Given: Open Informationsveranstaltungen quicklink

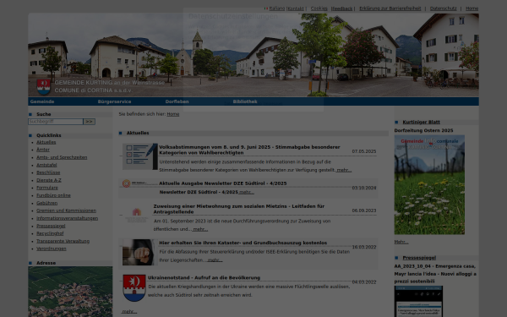Looking at the screenshot, I should 68,218.
